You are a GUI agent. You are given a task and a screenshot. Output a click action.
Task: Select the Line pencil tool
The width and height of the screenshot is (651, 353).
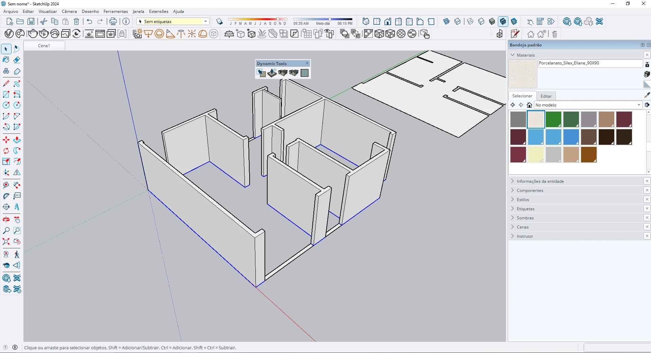[6, 83]
